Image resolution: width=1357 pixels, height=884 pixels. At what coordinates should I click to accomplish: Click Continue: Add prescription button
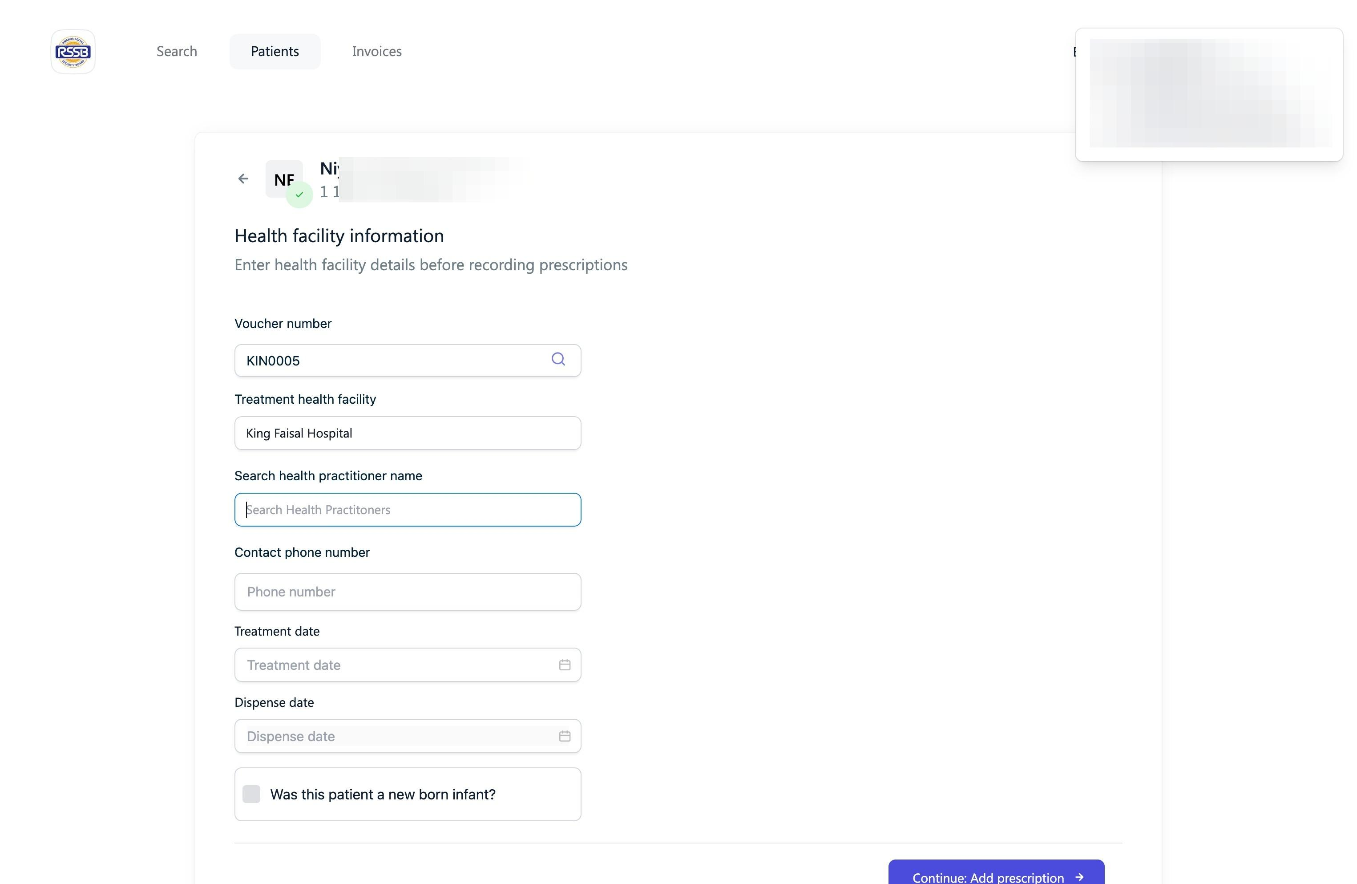click(x=988, y=876)
